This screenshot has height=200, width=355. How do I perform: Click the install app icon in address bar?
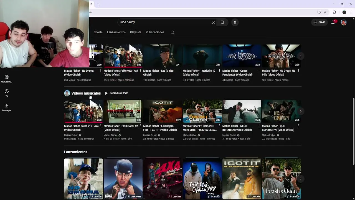(x=319, y=12)
